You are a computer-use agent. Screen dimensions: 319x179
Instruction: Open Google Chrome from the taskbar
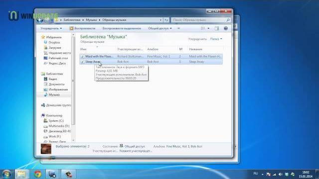coord(38,174)
